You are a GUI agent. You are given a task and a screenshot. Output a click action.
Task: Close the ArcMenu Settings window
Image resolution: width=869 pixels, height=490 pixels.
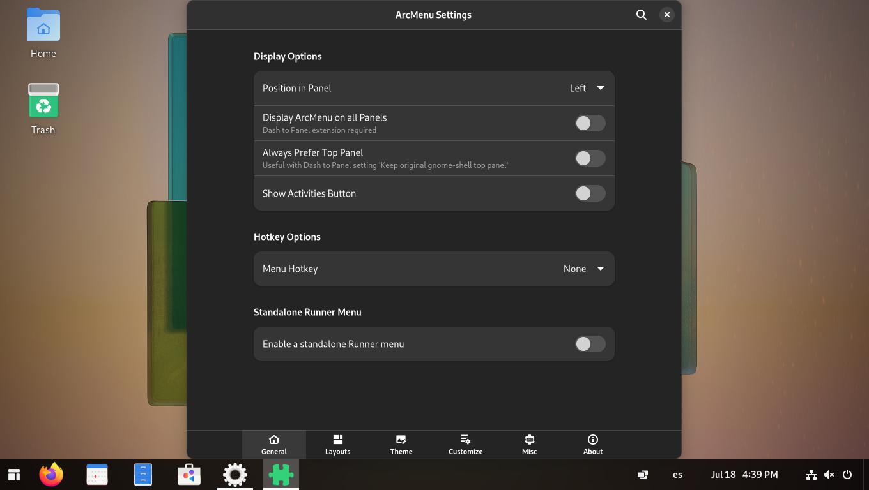(x=666, y=15)
